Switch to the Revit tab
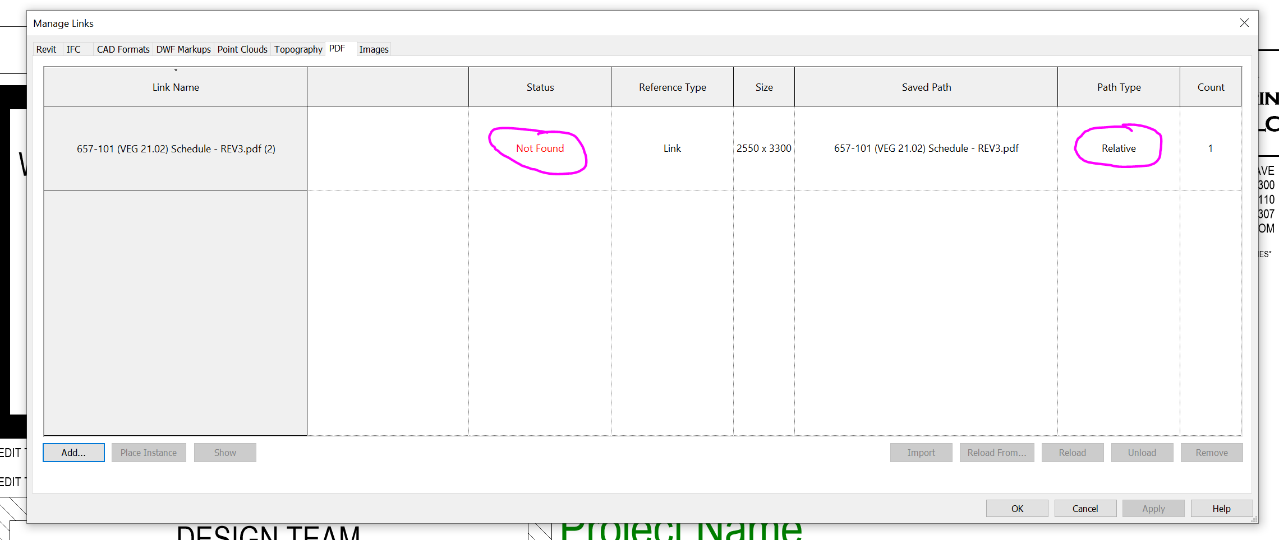This screenshot has height=540, width=1279. [46, 49]
